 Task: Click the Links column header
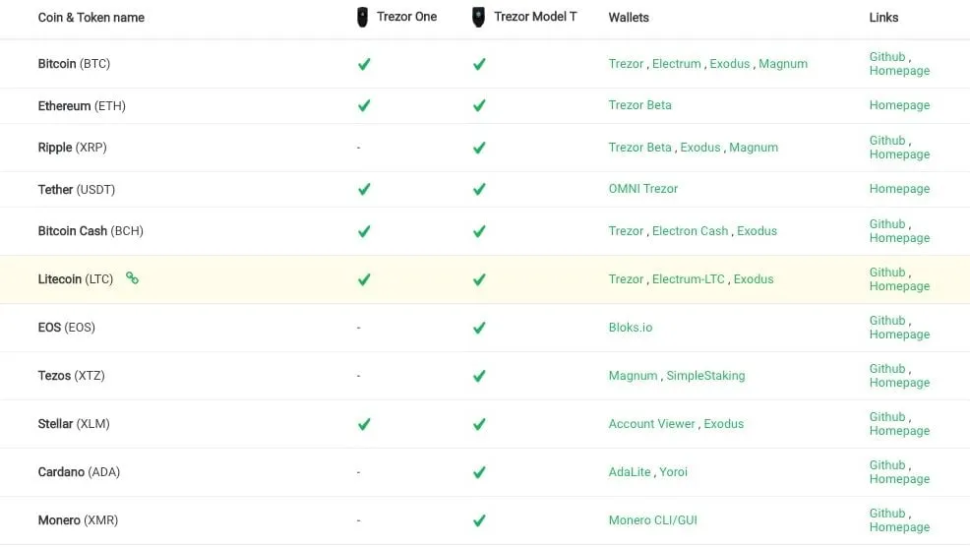(883, 18)
